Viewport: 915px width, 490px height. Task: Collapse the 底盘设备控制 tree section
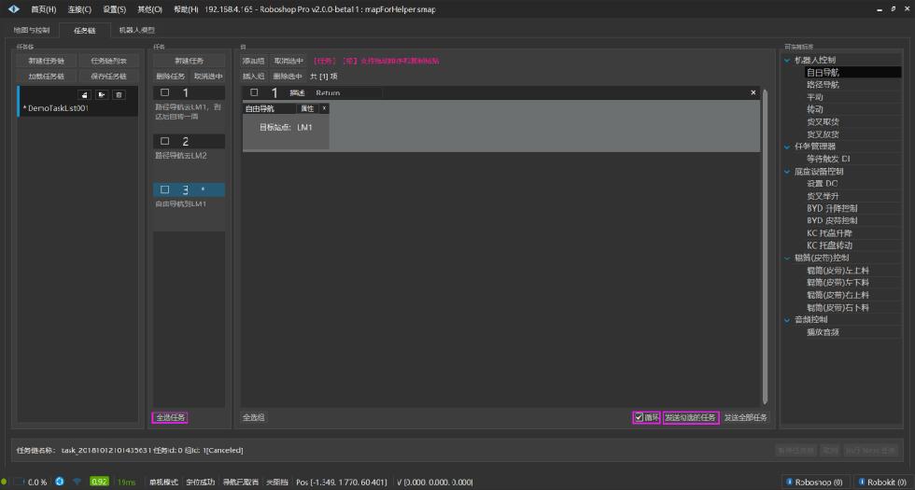[x=787, y=172]
